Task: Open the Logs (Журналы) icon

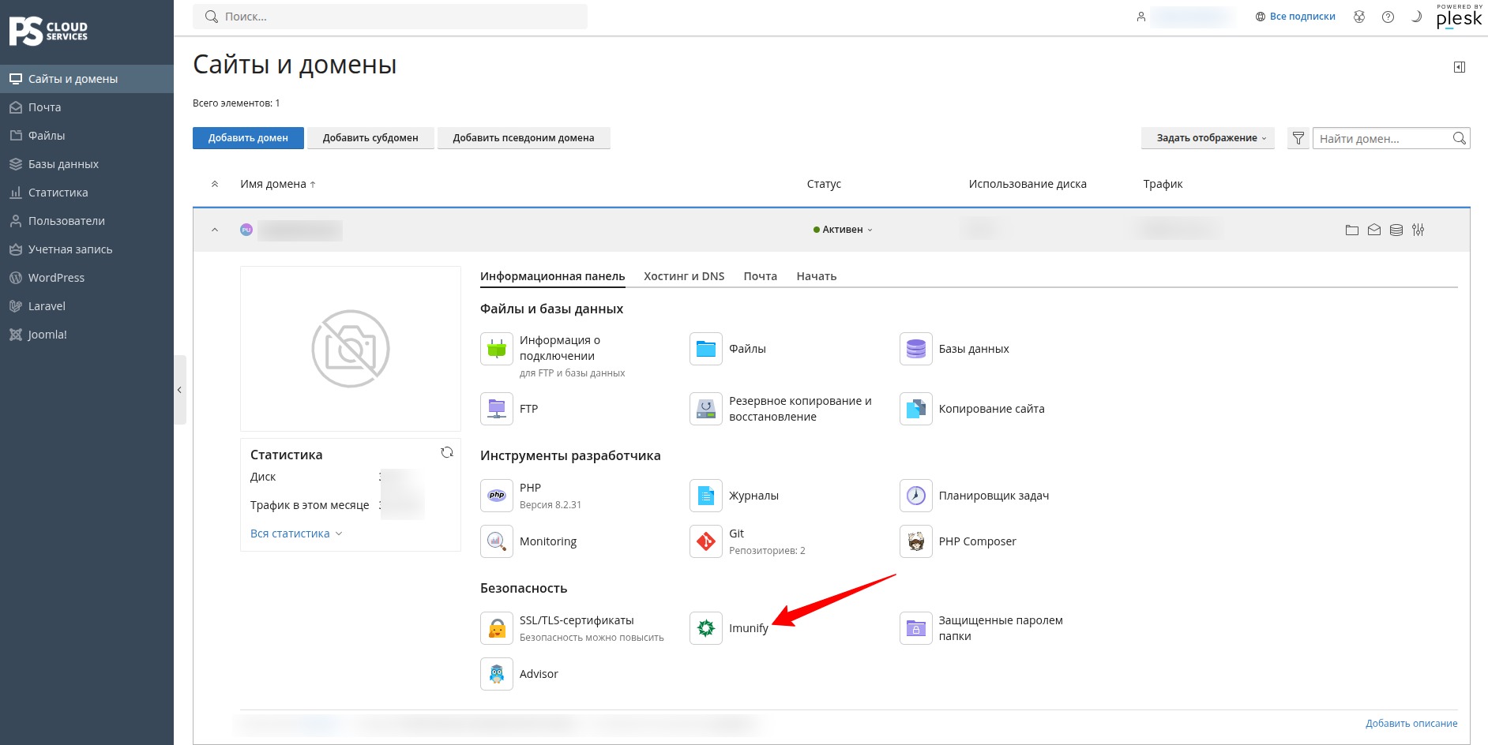Action: pos(706,496)
